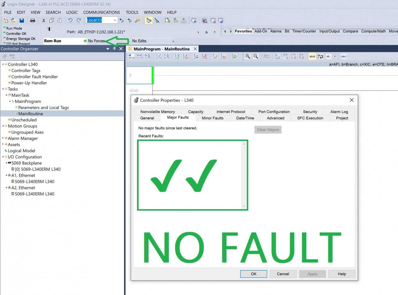The image size is (398, 295).
Task: Click the Download icon in the main toolbar
Action: tap(184, 21)
